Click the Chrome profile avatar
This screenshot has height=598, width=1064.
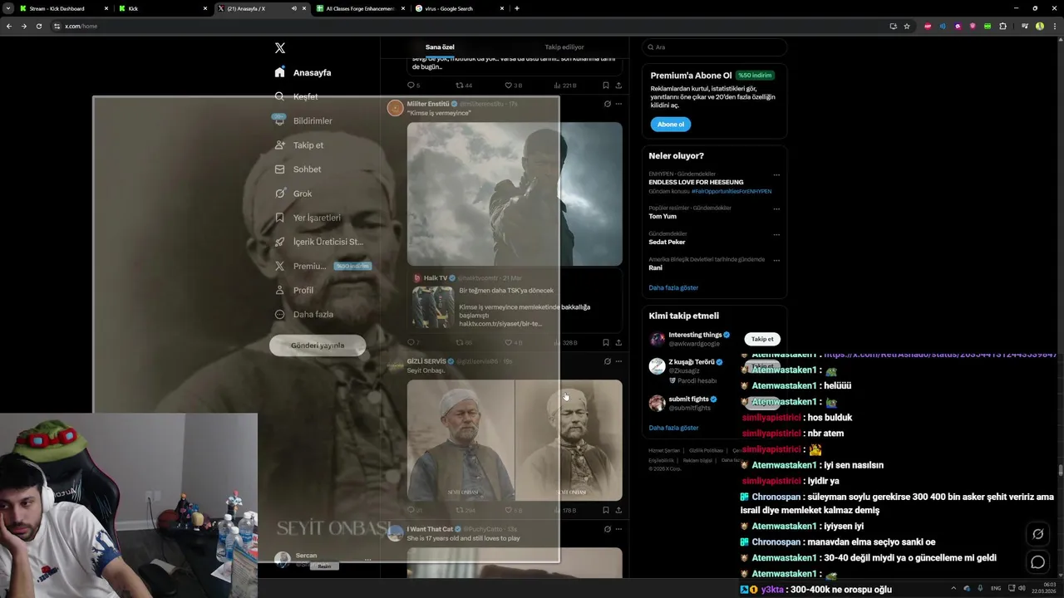[x=1040, y=26]
